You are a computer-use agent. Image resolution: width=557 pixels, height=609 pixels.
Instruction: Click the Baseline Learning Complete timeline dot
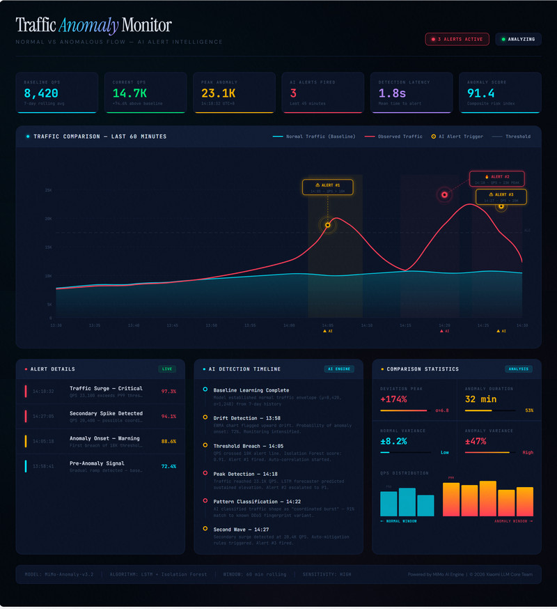click(x=205, y=390)
